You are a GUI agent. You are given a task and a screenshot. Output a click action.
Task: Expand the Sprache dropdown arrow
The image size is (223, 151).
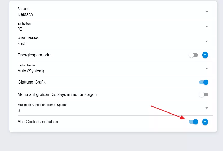(x=207, y=12)
